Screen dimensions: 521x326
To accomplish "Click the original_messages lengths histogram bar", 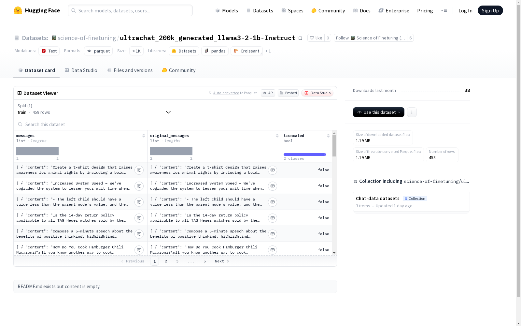I will click(x=171, y=151).
